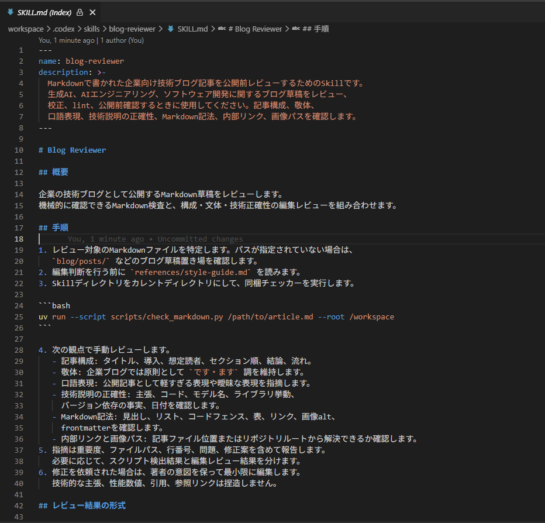Viewport: 545px width, 523px height.
Task: Open the blog-reviewer breadcrumb folder
Action: coord(132,29)
